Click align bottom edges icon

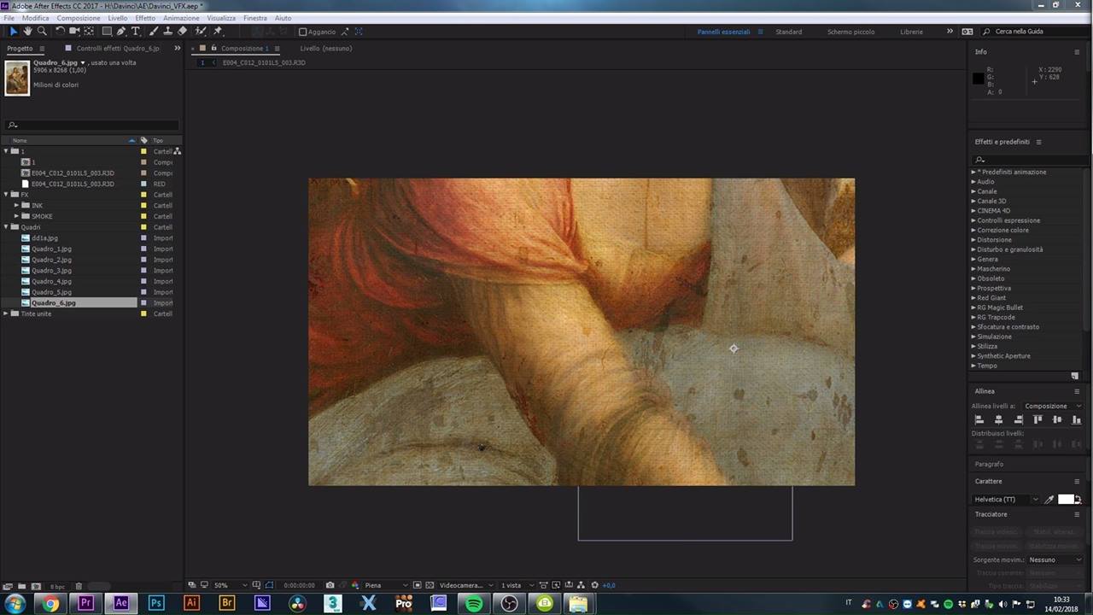click(x=1076, y=419)
